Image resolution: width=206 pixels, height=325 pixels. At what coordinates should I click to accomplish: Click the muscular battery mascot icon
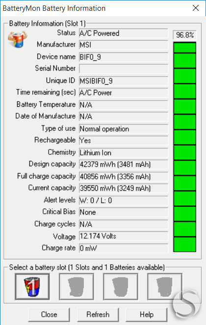pyautogui.click(x=18, y=39)
